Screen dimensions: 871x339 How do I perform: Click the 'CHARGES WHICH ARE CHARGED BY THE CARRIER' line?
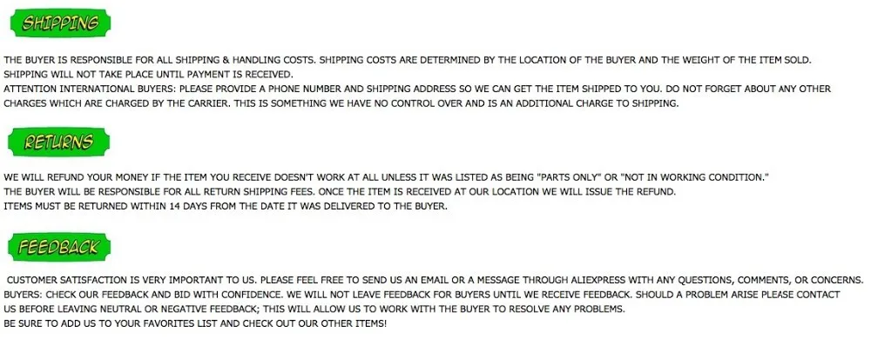tap(341, 103)
